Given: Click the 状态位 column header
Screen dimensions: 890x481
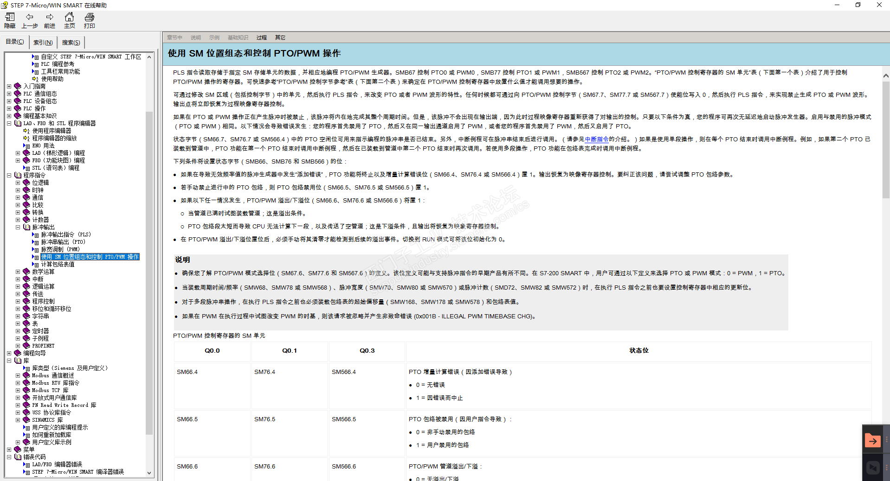Looking at the screenshot, I should point(639,351).
